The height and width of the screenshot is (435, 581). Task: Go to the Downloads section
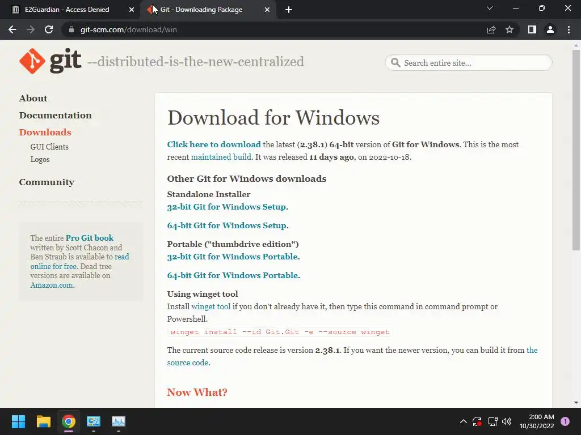45,133
